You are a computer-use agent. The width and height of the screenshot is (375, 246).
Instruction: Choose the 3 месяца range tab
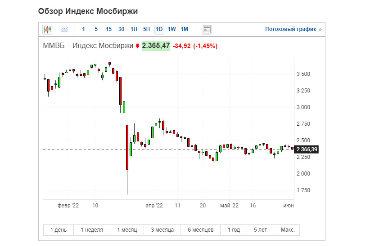click(x=163, y=230)
